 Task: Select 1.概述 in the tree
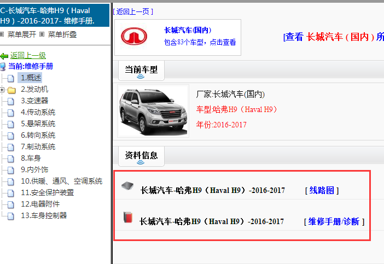(31, 78)
